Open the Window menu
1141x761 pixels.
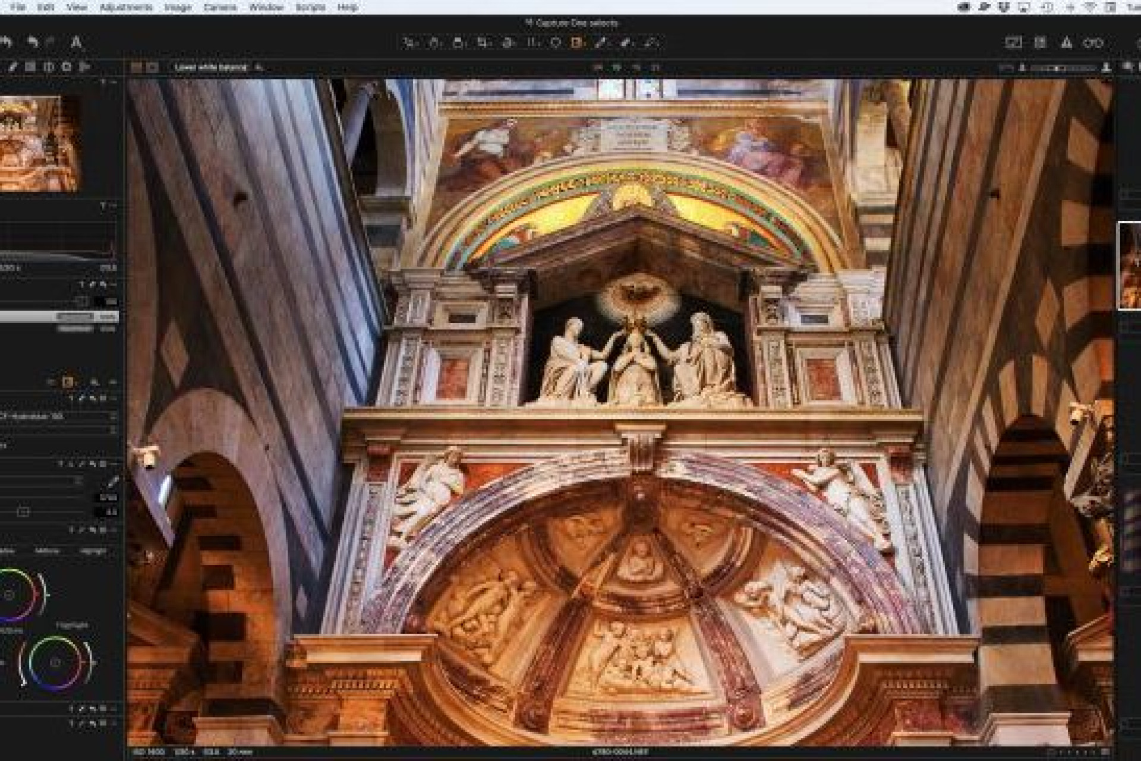point(266,7)
